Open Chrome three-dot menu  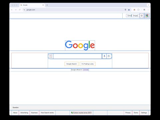pos(148,10)
